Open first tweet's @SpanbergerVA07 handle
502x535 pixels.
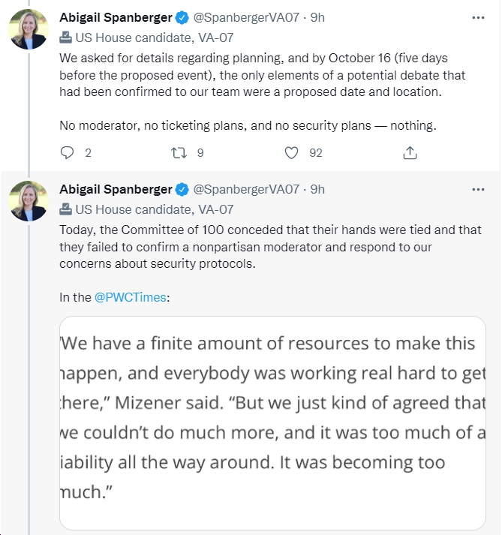point(246,18)
